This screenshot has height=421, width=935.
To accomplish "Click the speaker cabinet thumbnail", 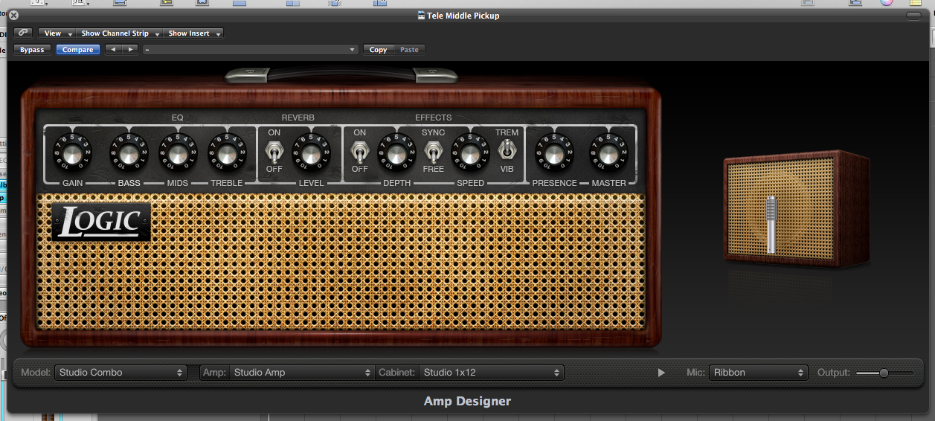I will click(797, 208).
